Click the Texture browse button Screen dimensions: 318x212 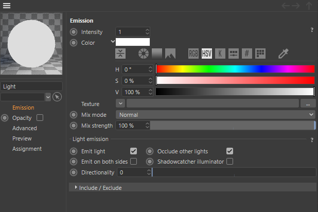(308, 104)
